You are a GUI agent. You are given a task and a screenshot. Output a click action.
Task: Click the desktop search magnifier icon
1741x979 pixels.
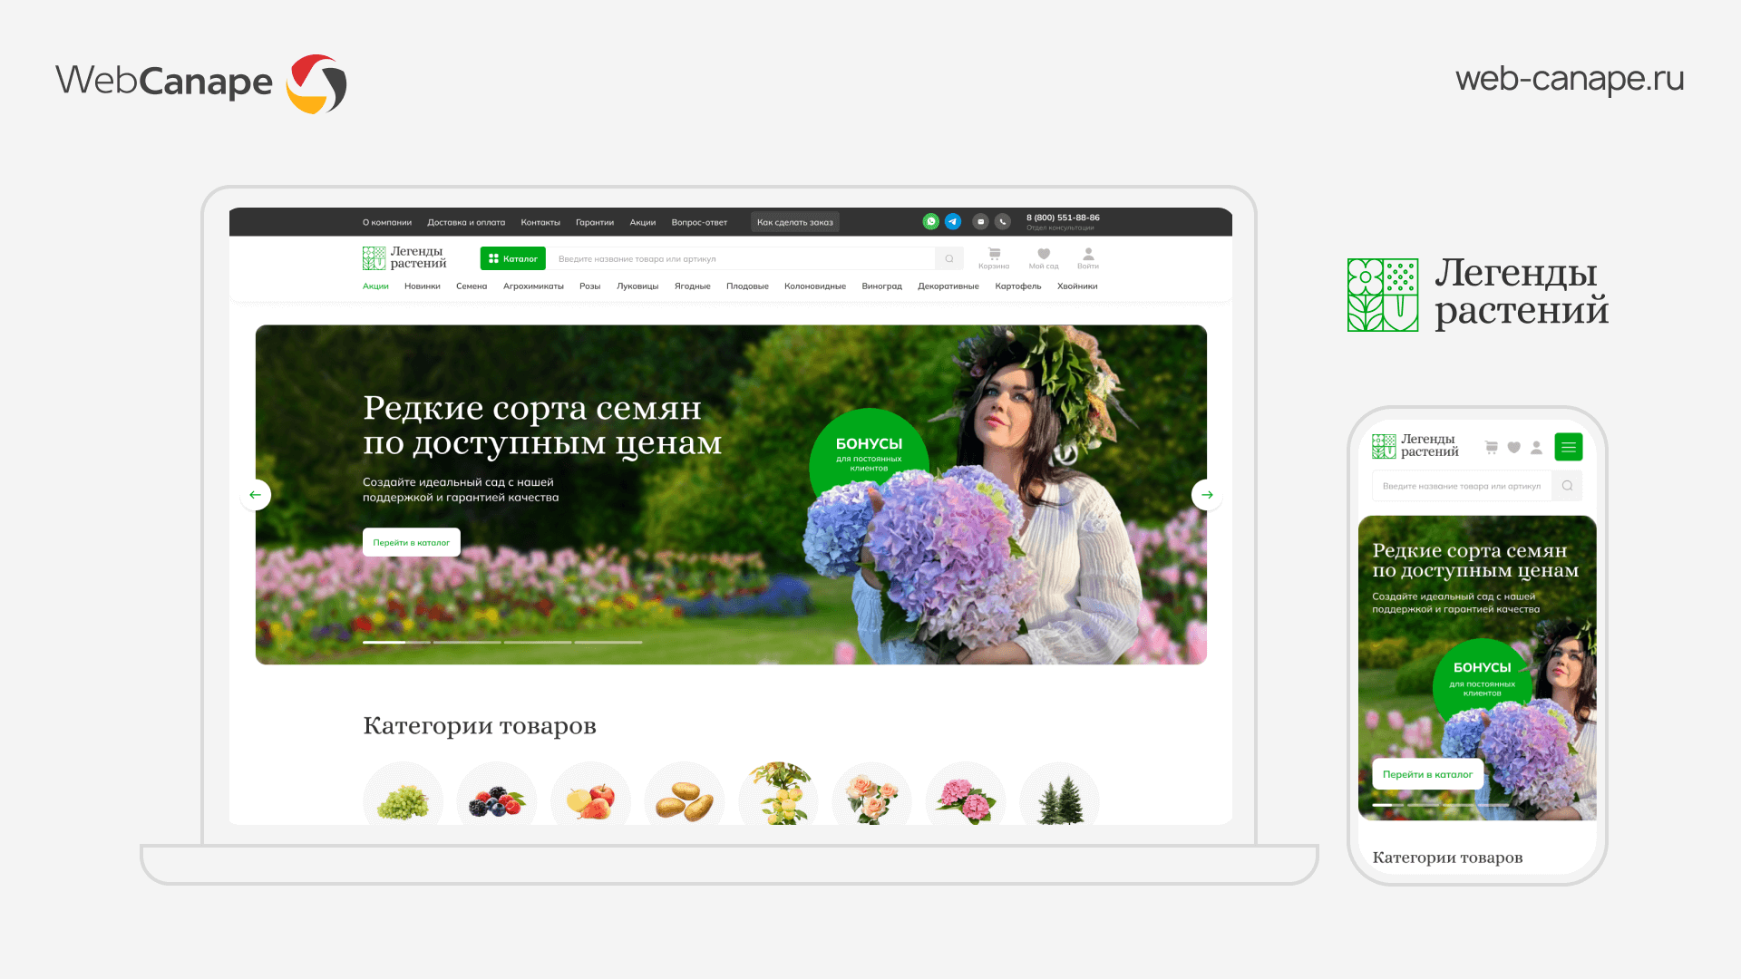pos(949,258)
